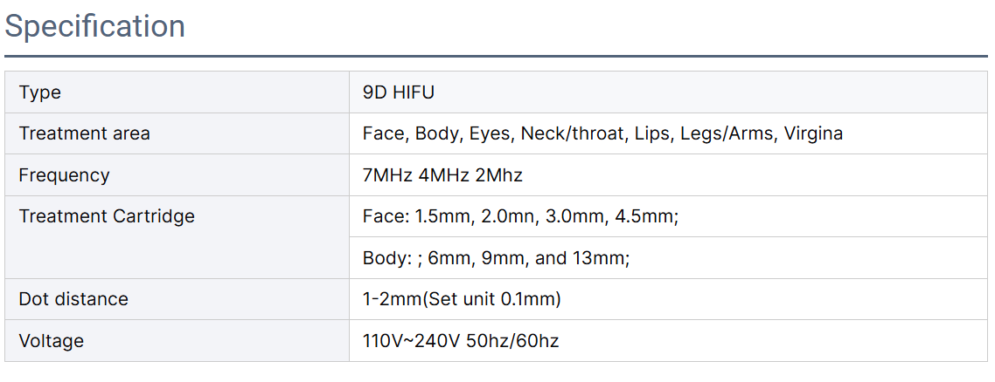The height and width of the screenshot is (382, 995).
Task: Select the Dot distance label
Action: pos(73,299)
